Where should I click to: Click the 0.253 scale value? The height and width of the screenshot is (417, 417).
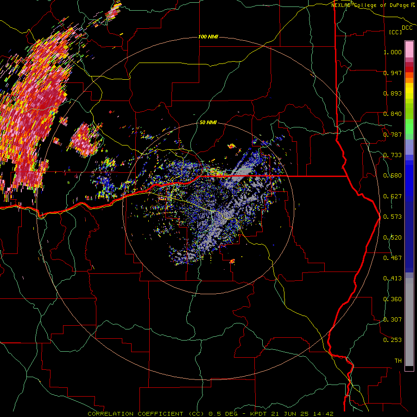(x=392, y=340)
